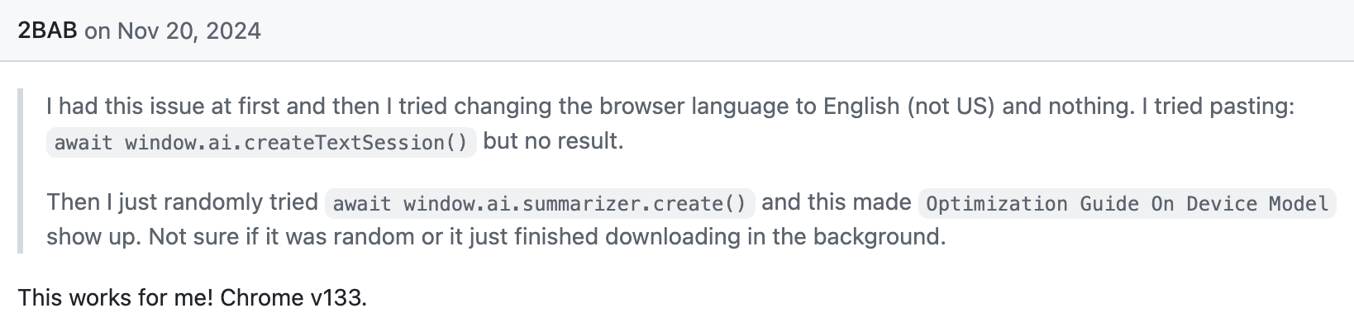Click the createTextSession() code snippet
The width and height of the screenshot is (1354, 332).
click(261, 142)
